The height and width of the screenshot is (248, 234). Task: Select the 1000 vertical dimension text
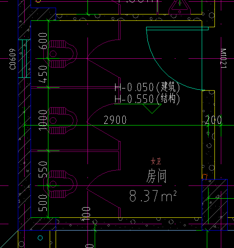[43, 120]
